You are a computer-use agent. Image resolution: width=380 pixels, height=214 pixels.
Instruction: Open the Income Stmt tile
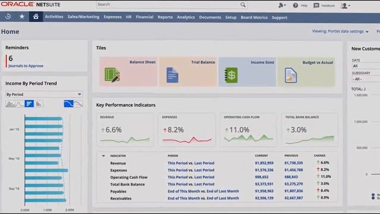point(247,72)
